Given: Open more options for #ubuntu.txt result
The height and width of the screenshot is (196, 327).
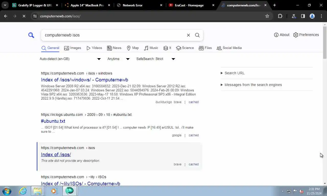Looking at the screenshot, I should click(185, 136).
